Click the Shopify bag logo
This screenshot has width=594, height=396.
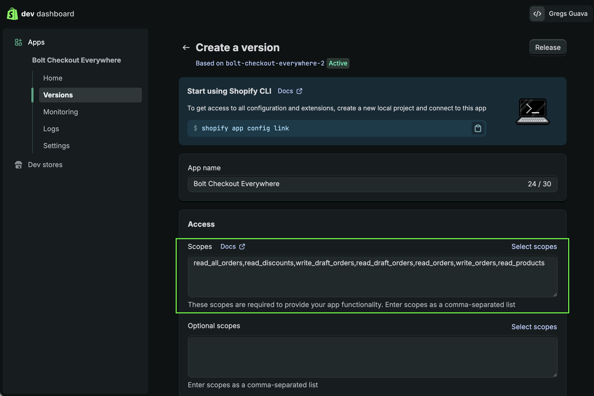(12, 14)
